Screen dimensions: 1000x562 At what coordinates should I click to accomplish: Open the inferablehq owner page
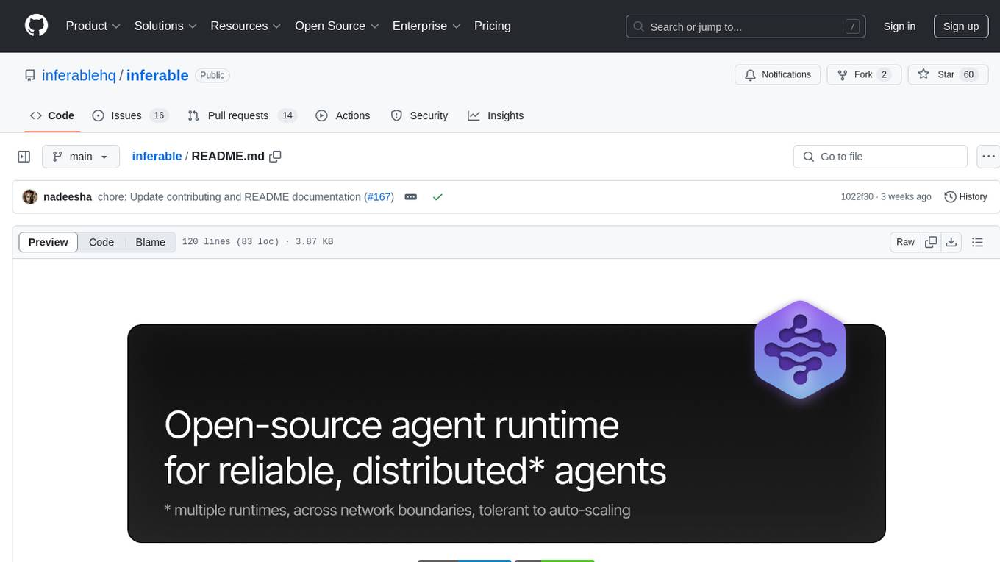79,75
